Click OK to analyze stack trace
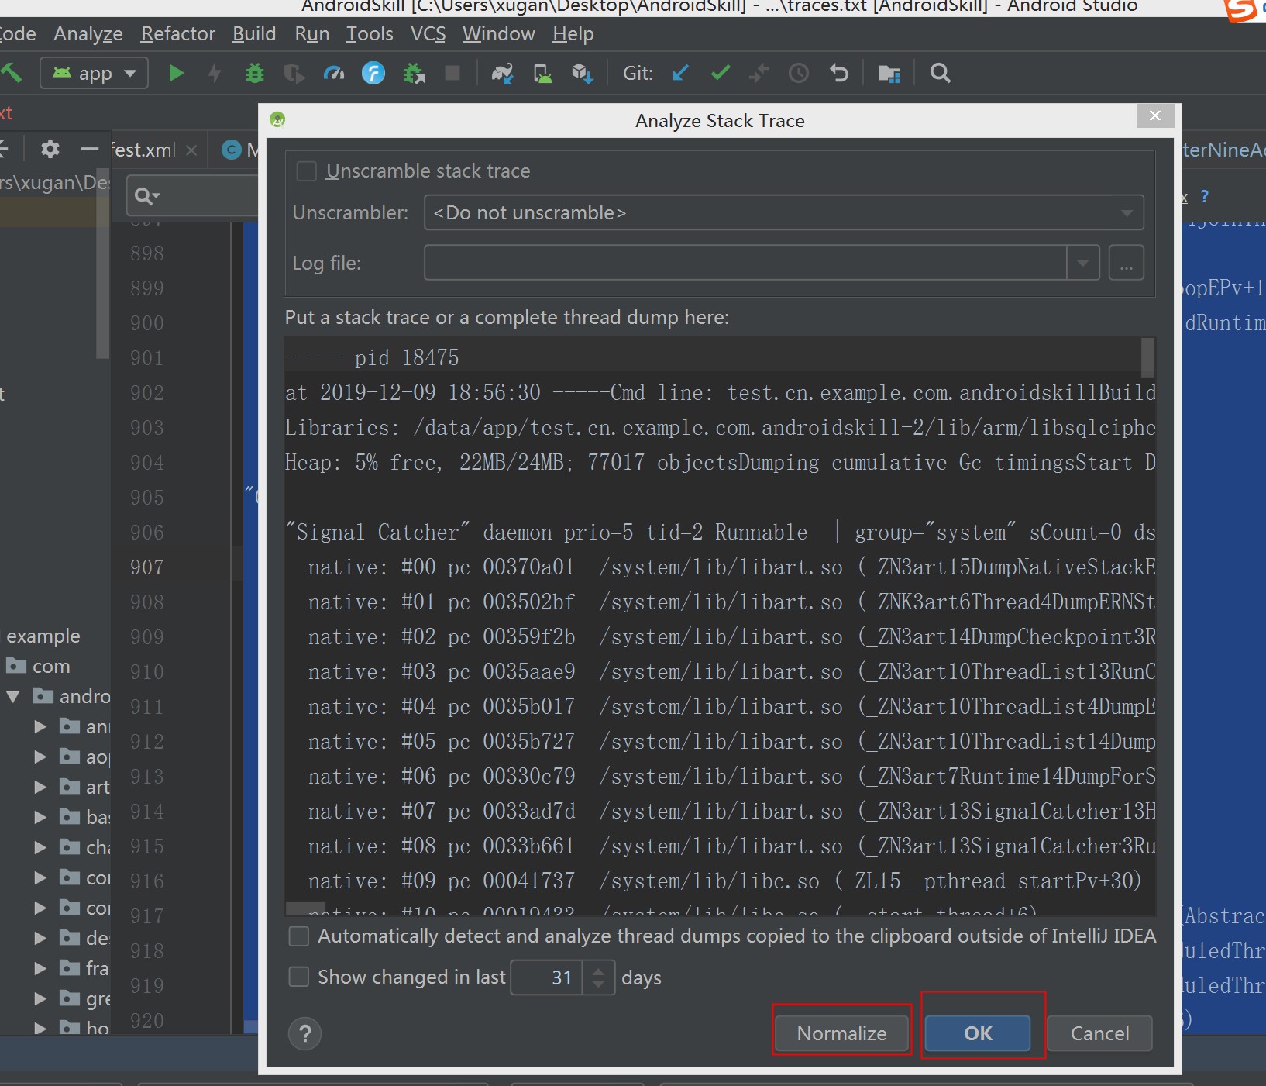Image resolution: width=1266 pixels, height=1086 pixels. tap(978, 1033)
